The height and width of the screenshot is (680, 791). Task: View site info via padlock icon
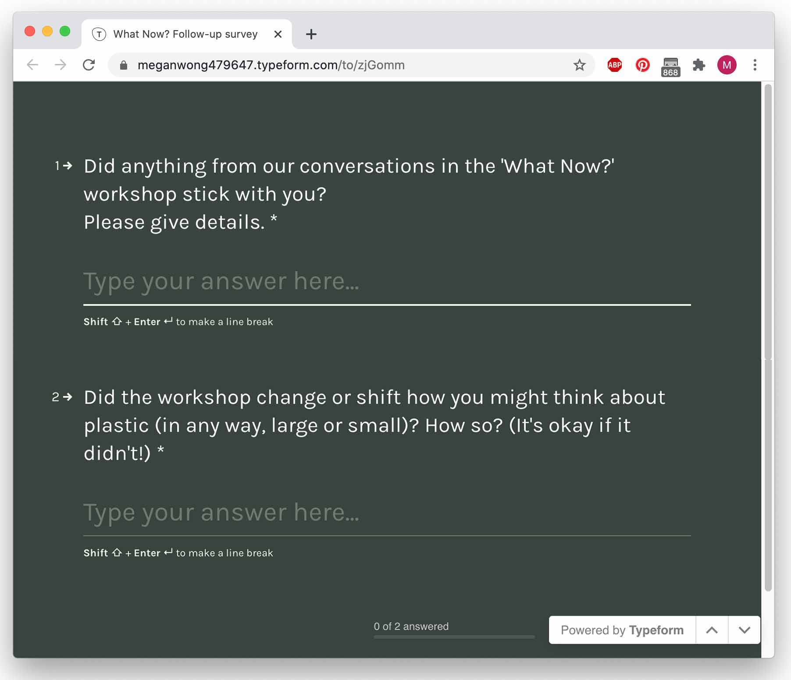(124, 65)
